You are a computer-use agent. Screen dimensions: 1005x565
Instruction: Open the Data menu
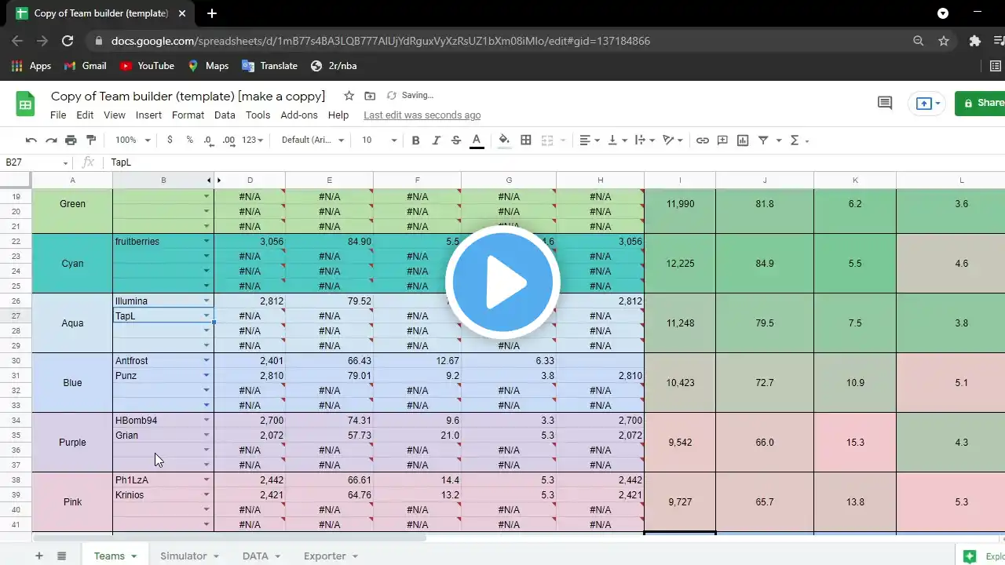coord(225,115)
